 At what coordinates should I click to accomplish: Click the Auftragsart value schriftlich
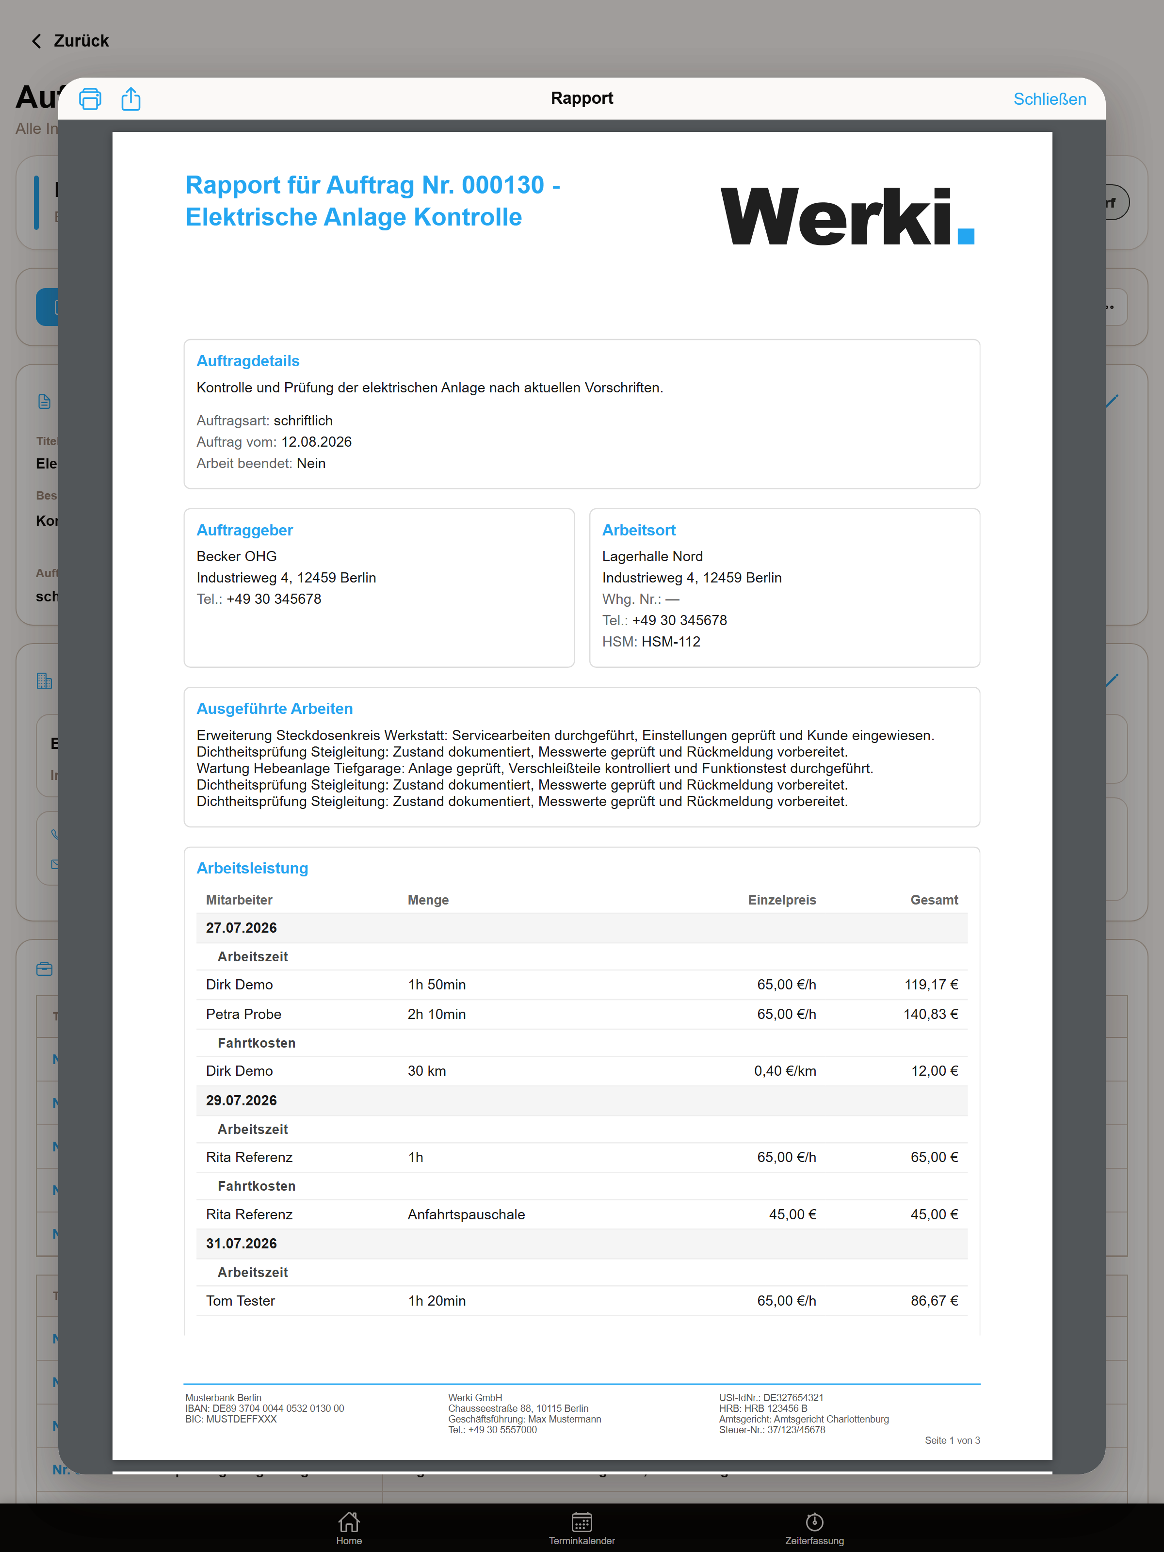[x=303, y=420]
